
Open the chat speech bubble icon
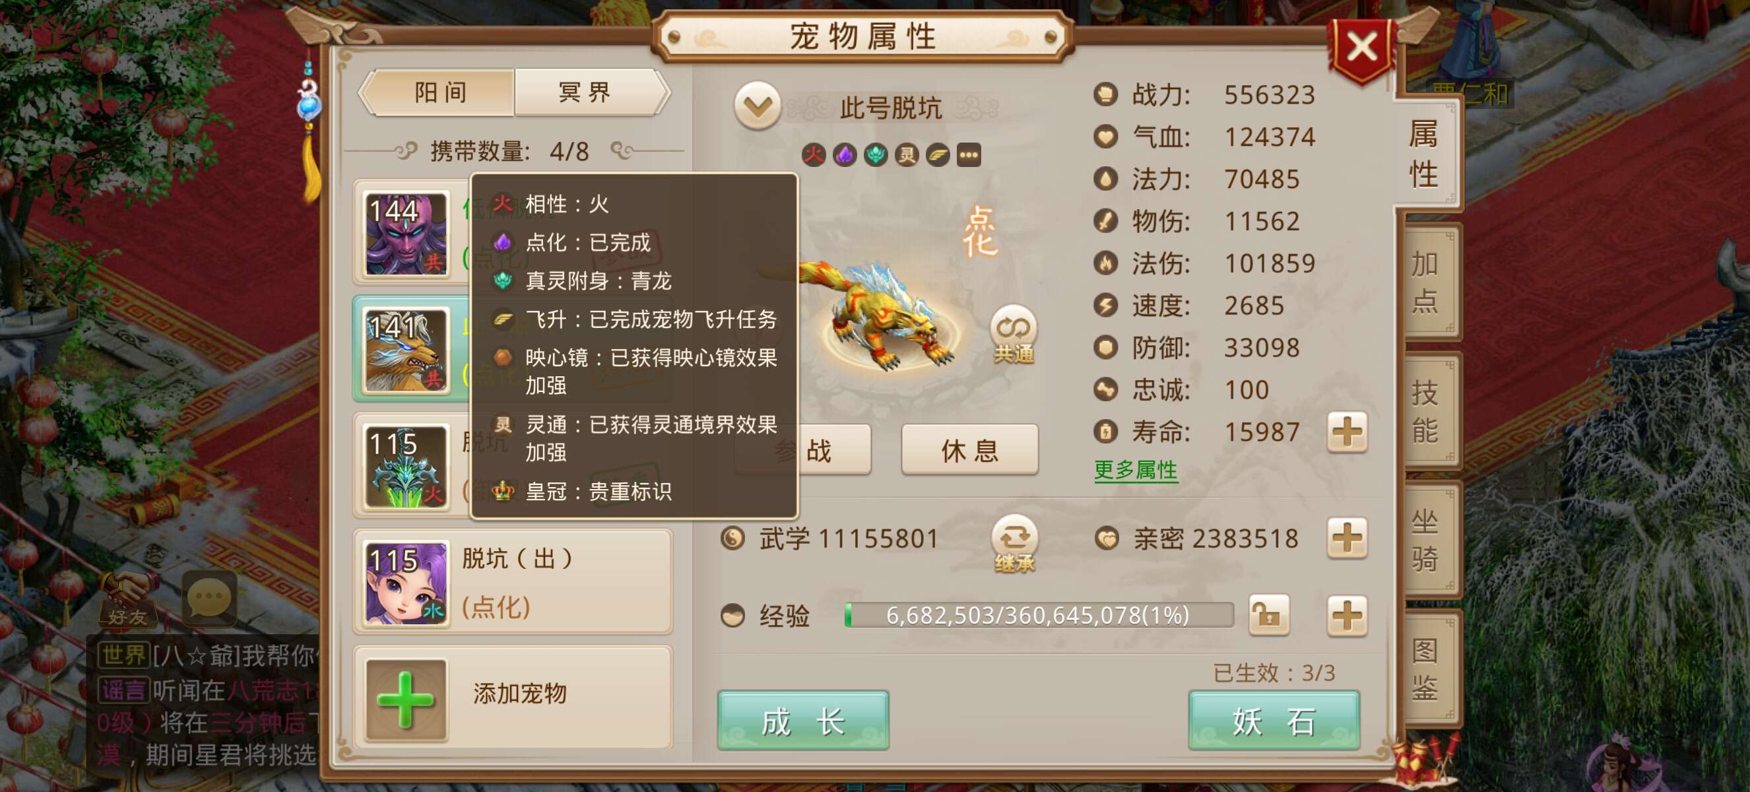[210, 597]
